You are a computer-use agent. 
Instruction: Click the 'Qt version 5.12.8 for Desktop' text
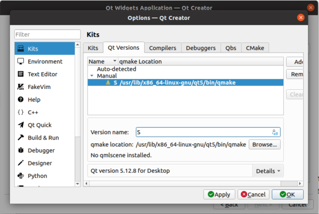[x=130, y=171]
